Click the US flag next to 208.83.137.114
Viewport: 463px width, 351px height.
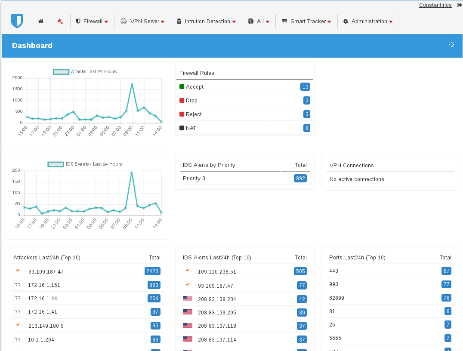click(188, 339)
